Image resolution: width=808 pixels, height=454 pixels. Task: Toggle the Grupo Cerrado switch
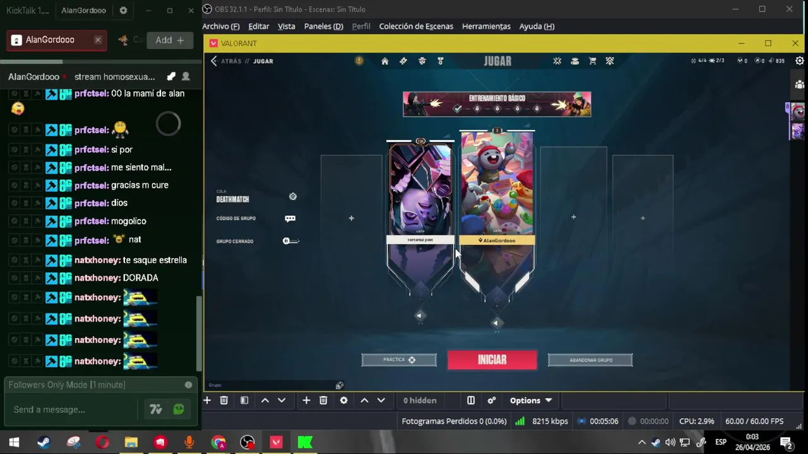coord(290,241)
